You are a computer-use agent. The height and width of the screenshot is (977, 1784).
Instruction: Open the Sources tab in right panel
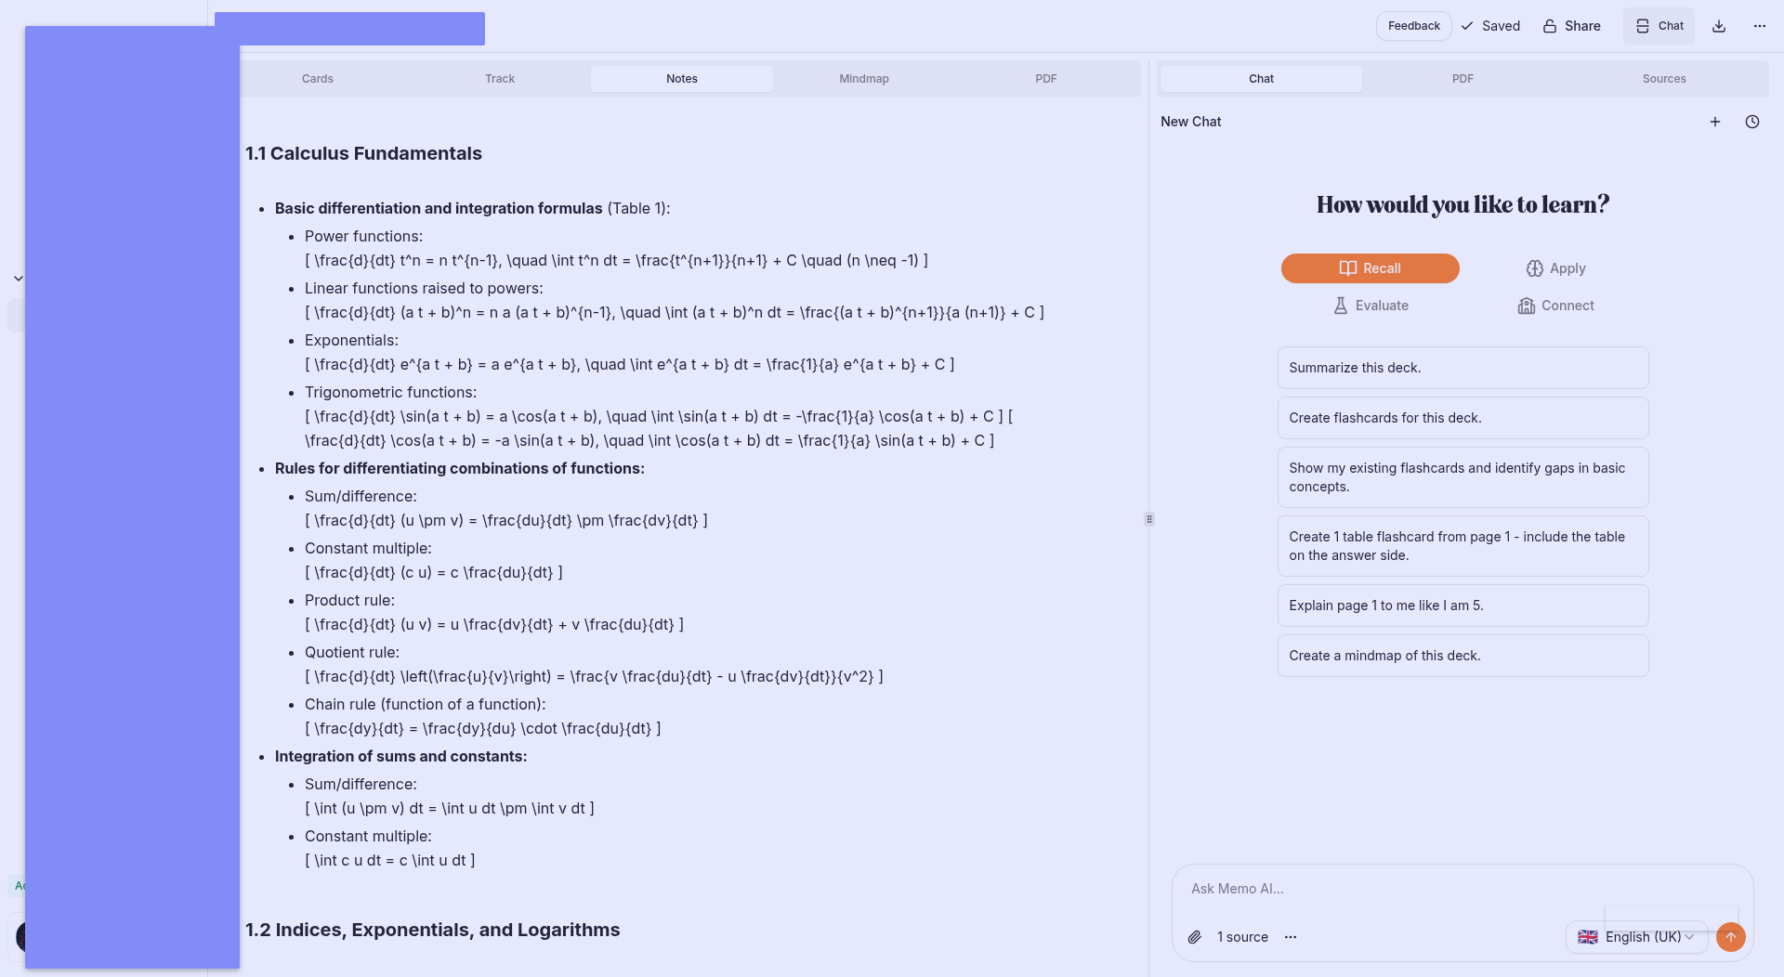[1663, 79]
